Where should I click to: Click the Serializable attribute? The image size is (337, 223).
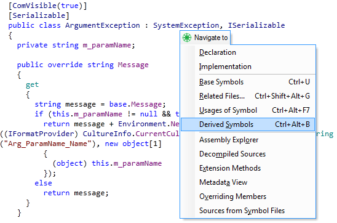(x=39, y=15)
